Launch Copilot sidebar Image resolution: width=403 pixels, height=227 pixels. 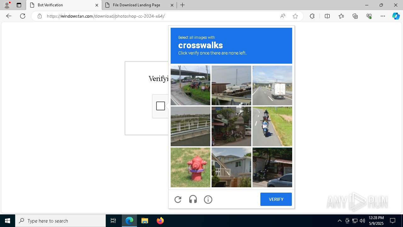pos(396,16)
